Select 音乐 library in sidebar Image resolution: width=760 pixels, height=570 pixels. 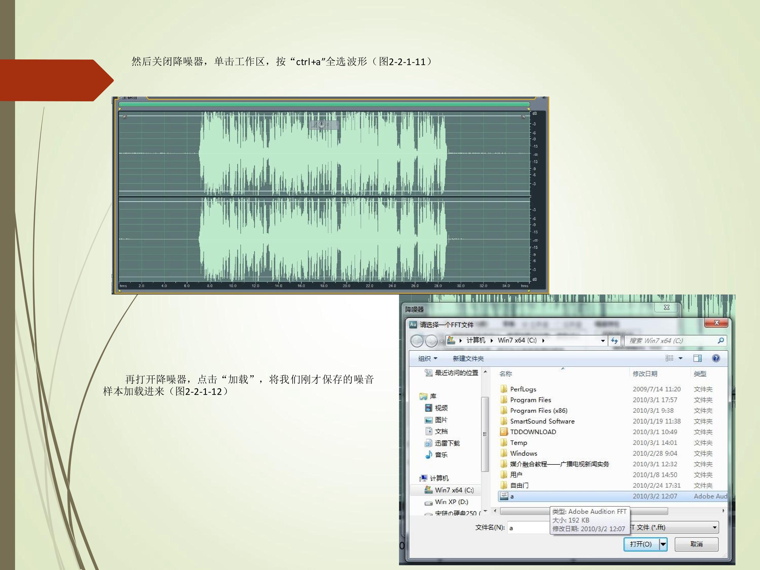pos(436,455)
